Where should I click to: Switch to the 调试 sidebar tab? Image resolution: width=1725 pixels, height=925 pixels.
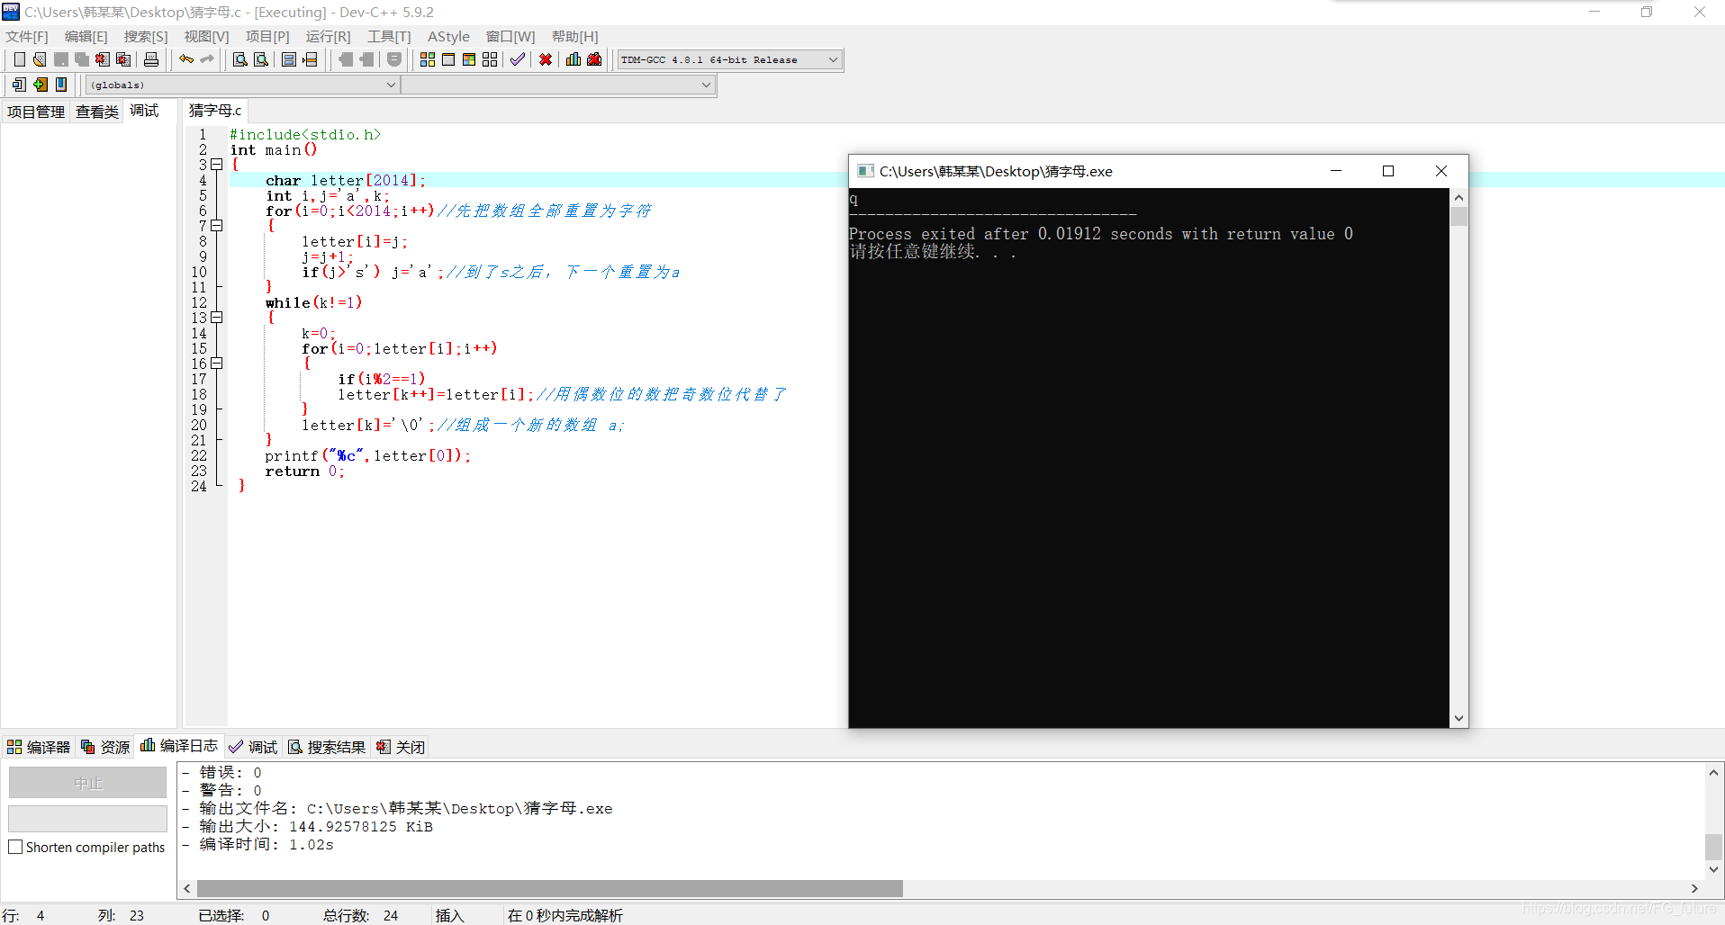pyautogui.click(x=144, y=111)
